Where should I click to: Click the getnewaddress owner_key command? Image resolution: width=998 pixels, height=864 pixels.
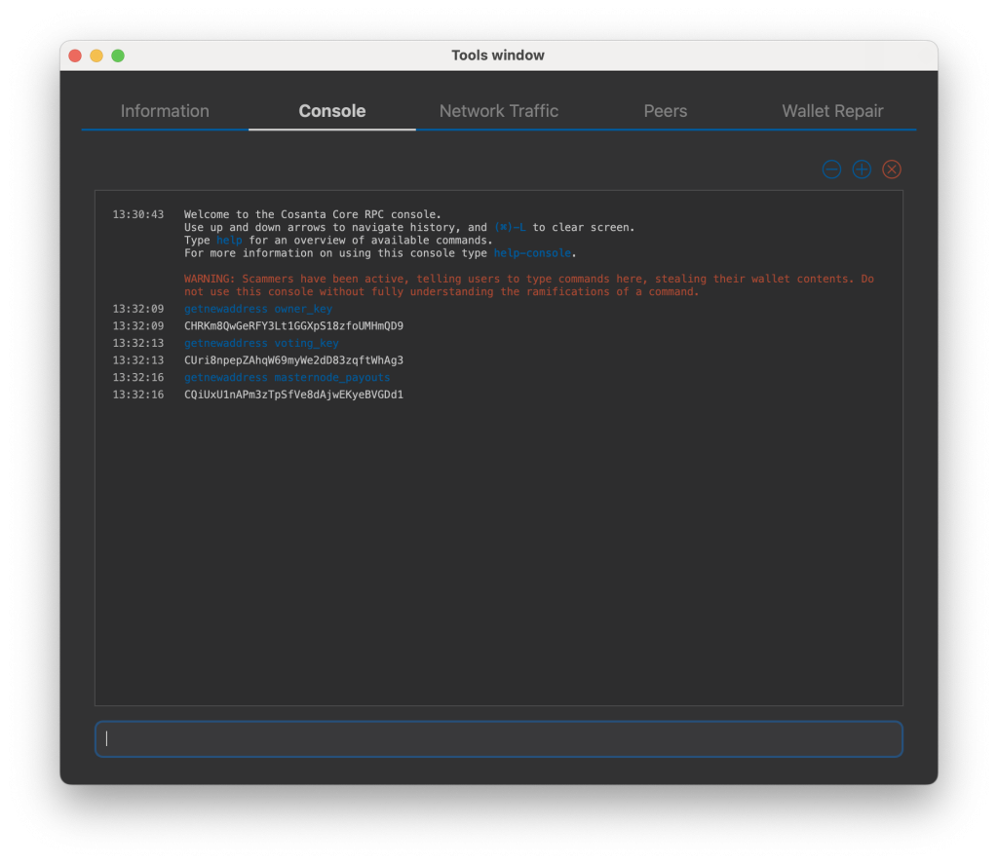click(x=257, y=309)
